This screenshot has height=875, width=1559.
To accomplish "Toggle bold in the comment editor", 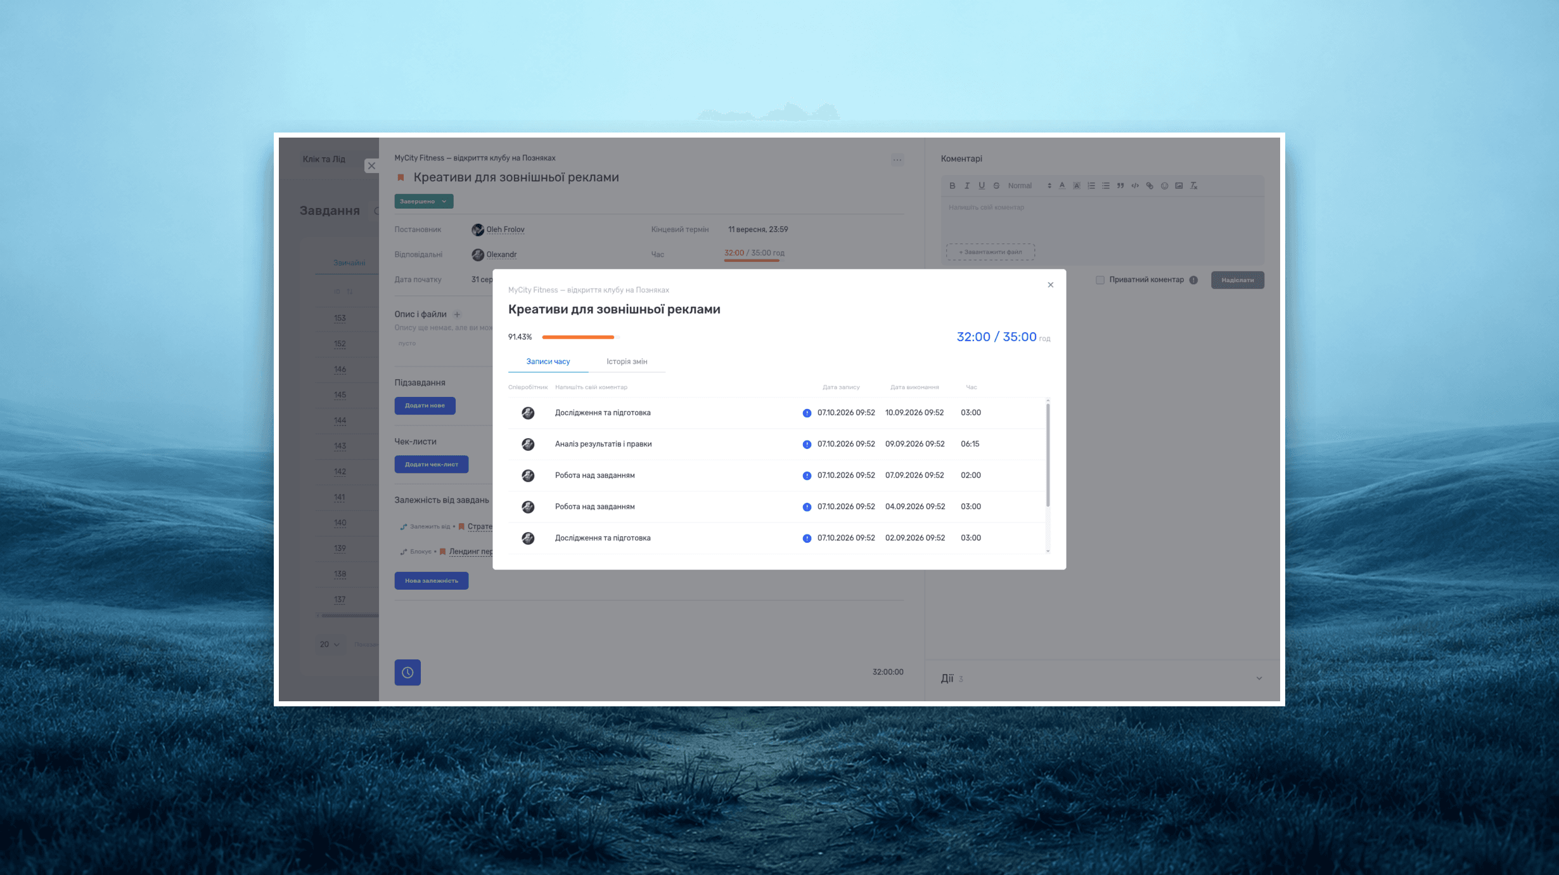I will coord(952,186).
